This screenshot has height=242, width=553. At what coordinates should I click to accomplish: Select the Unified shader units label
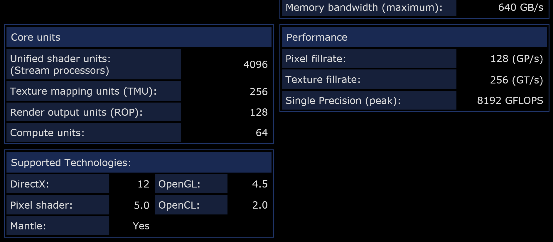60,64
